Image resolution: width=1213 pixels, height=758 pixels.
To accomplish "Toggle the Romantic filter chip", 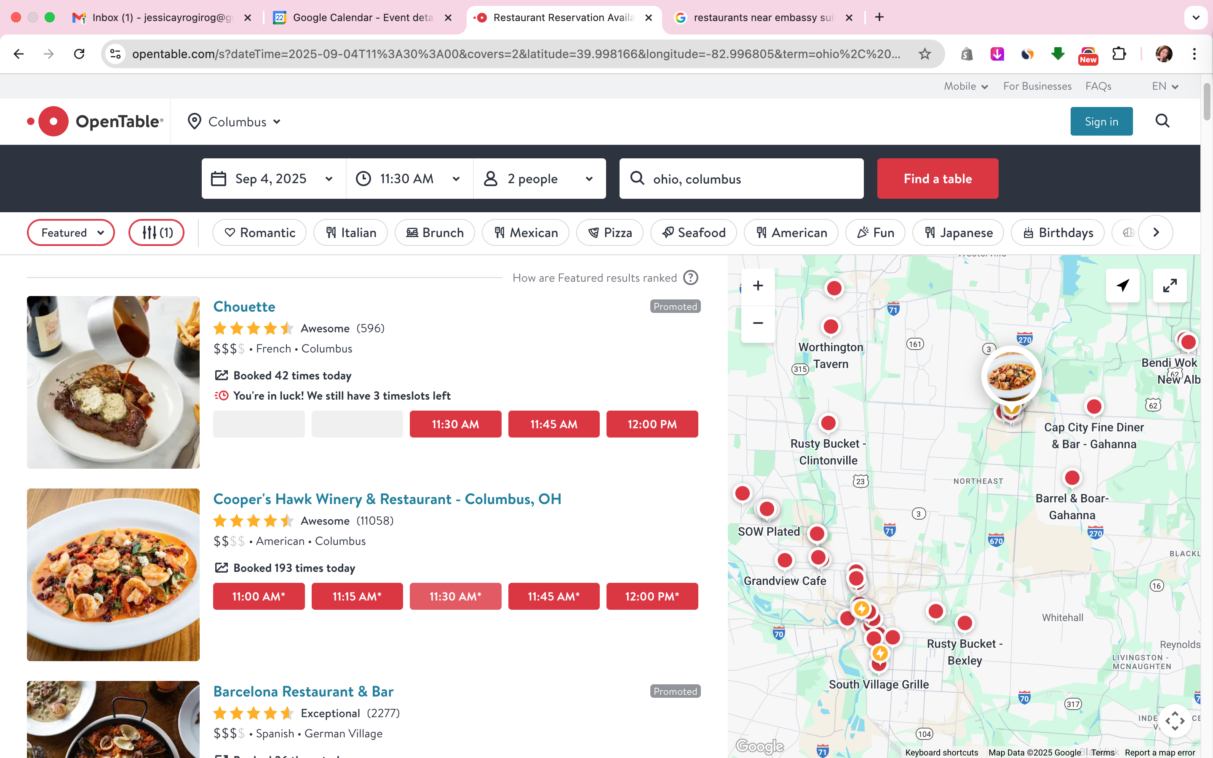I will [259, 232].
